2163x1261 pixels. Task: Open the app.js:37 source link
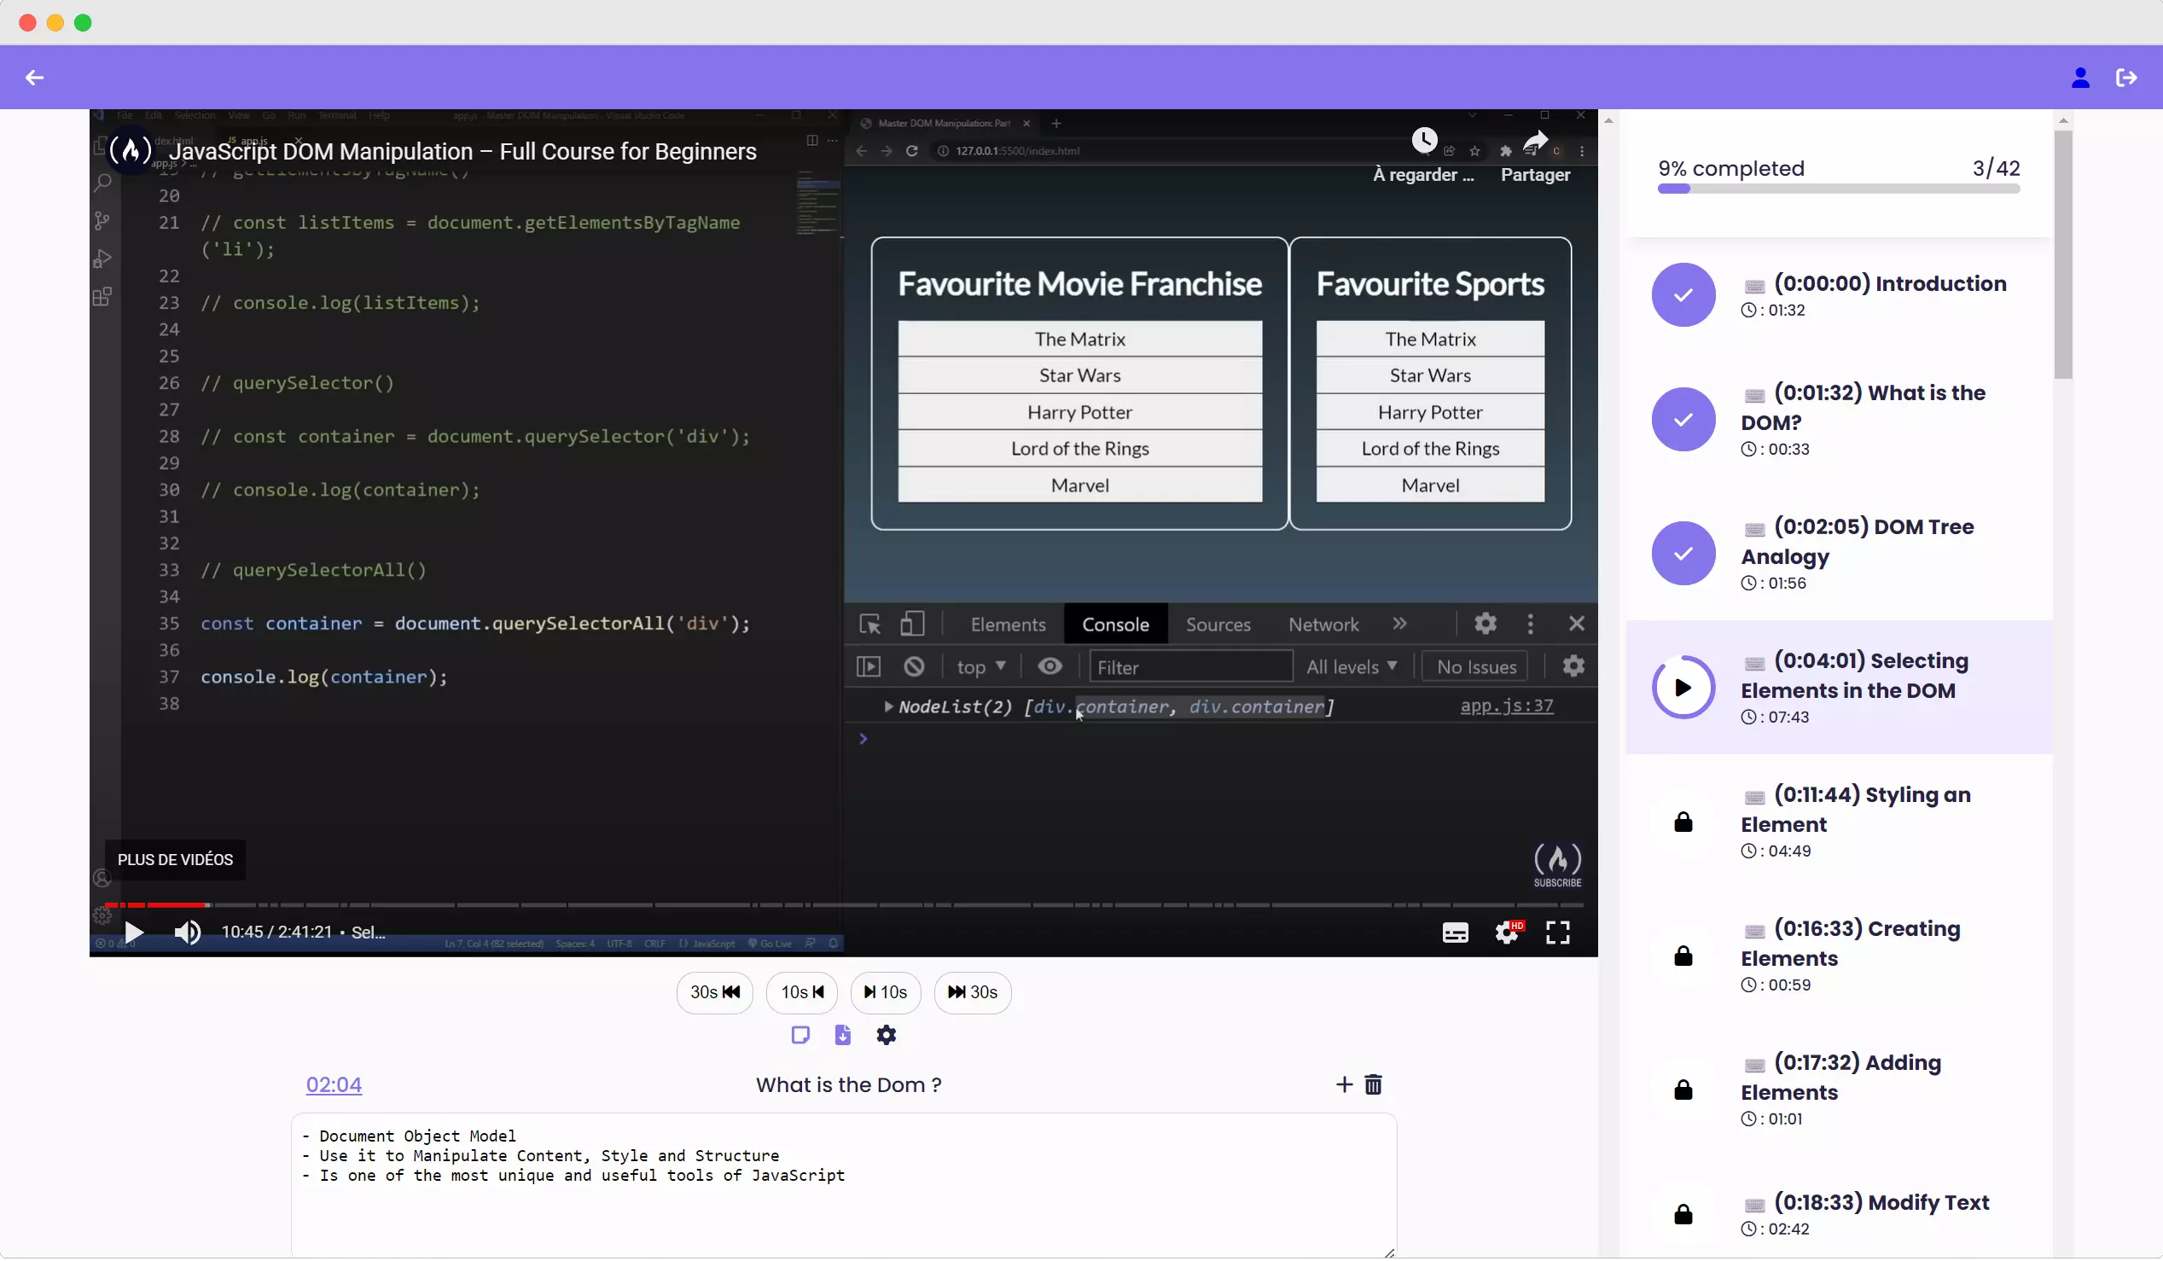(1507, 706)
